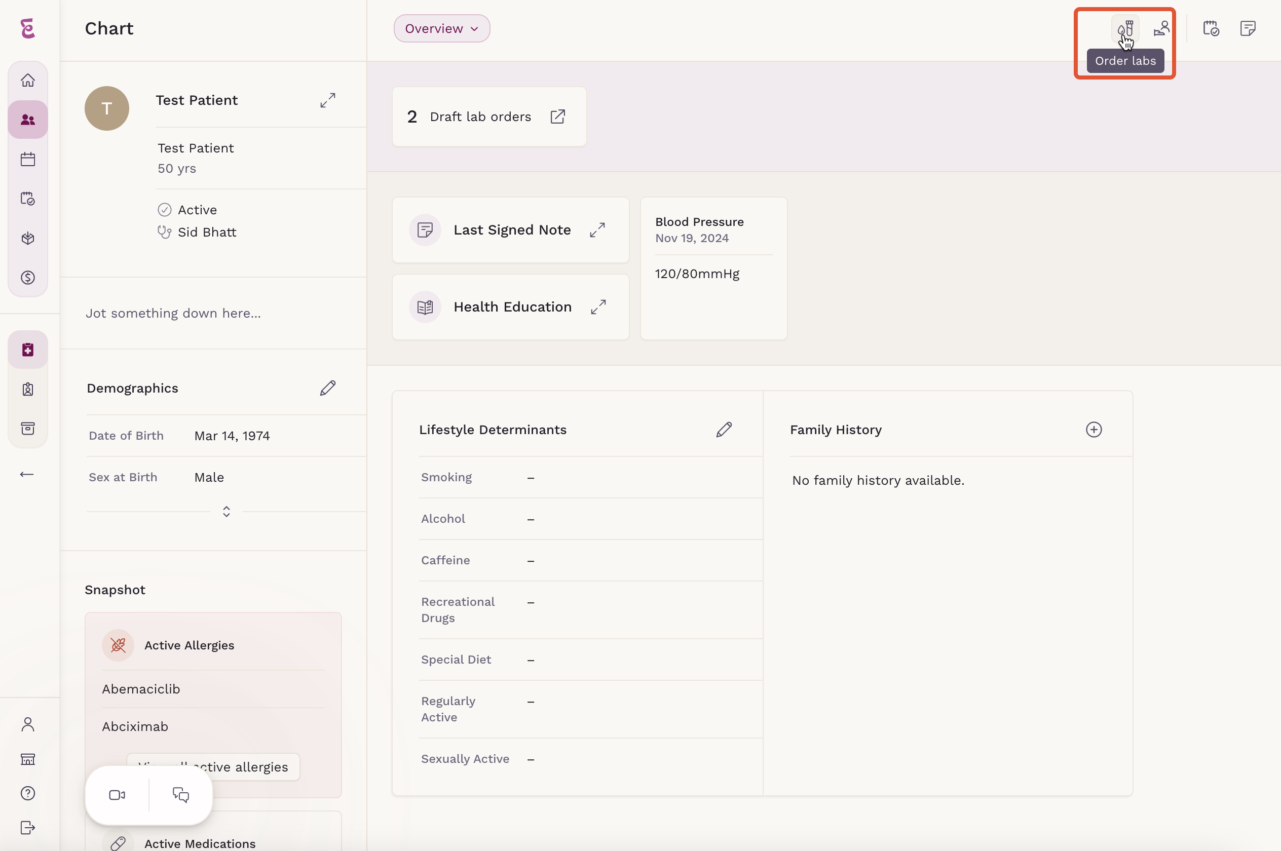
Task: Click the Alcohol row label
Action: pos(443,519)
